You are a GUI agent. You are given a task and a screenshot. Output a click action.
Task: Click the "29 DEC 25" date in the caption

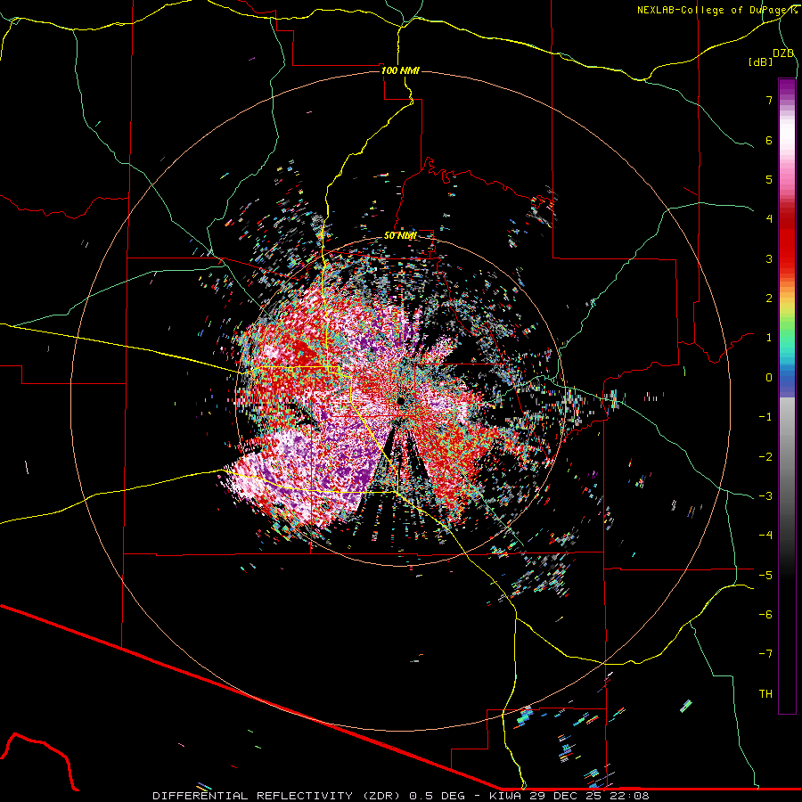tap(564, 796)
